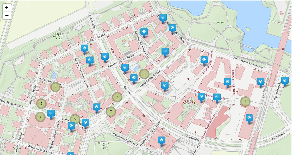Expand the 2 cluster at Mela-Spira-Gasse

tap(55, 87)
